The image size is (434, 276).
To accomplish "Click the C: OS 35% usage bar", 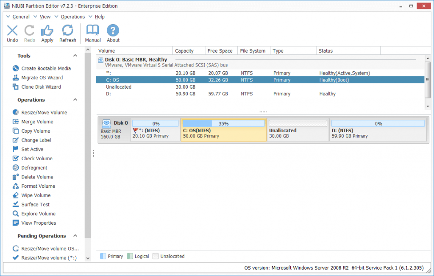I will 223,124.
